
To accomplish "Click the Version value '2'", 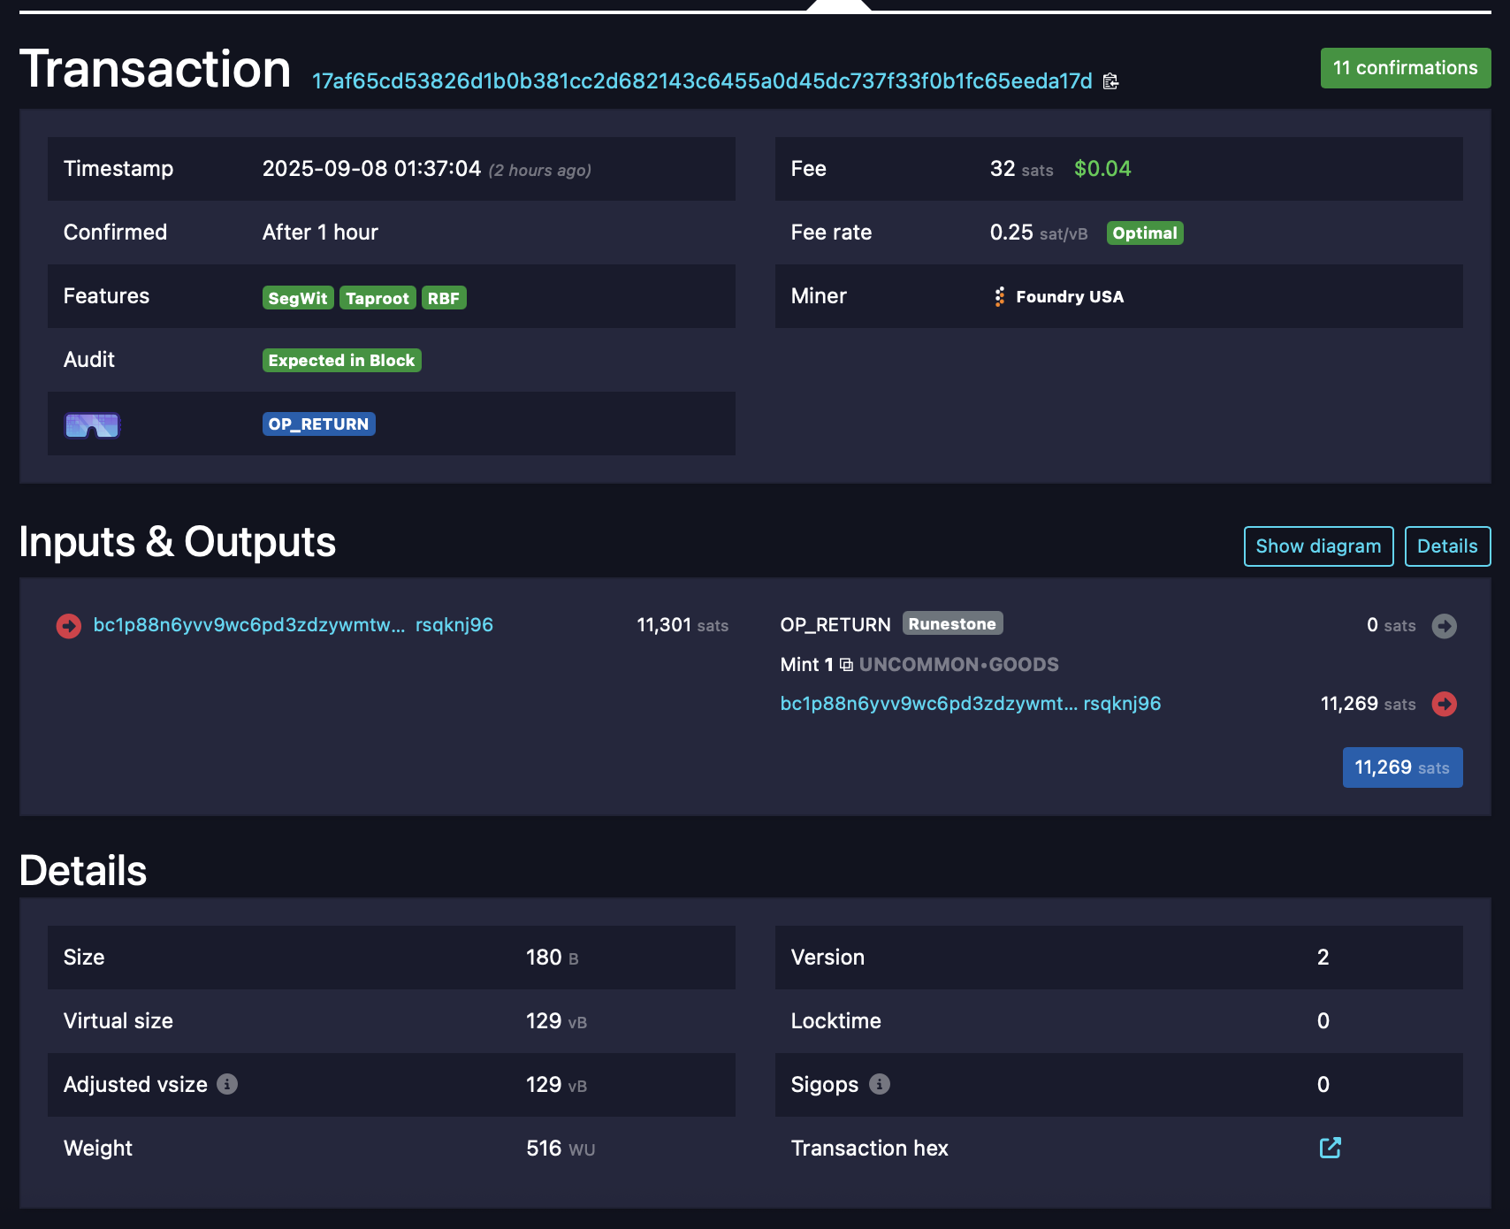I will tap(1323, 958).
